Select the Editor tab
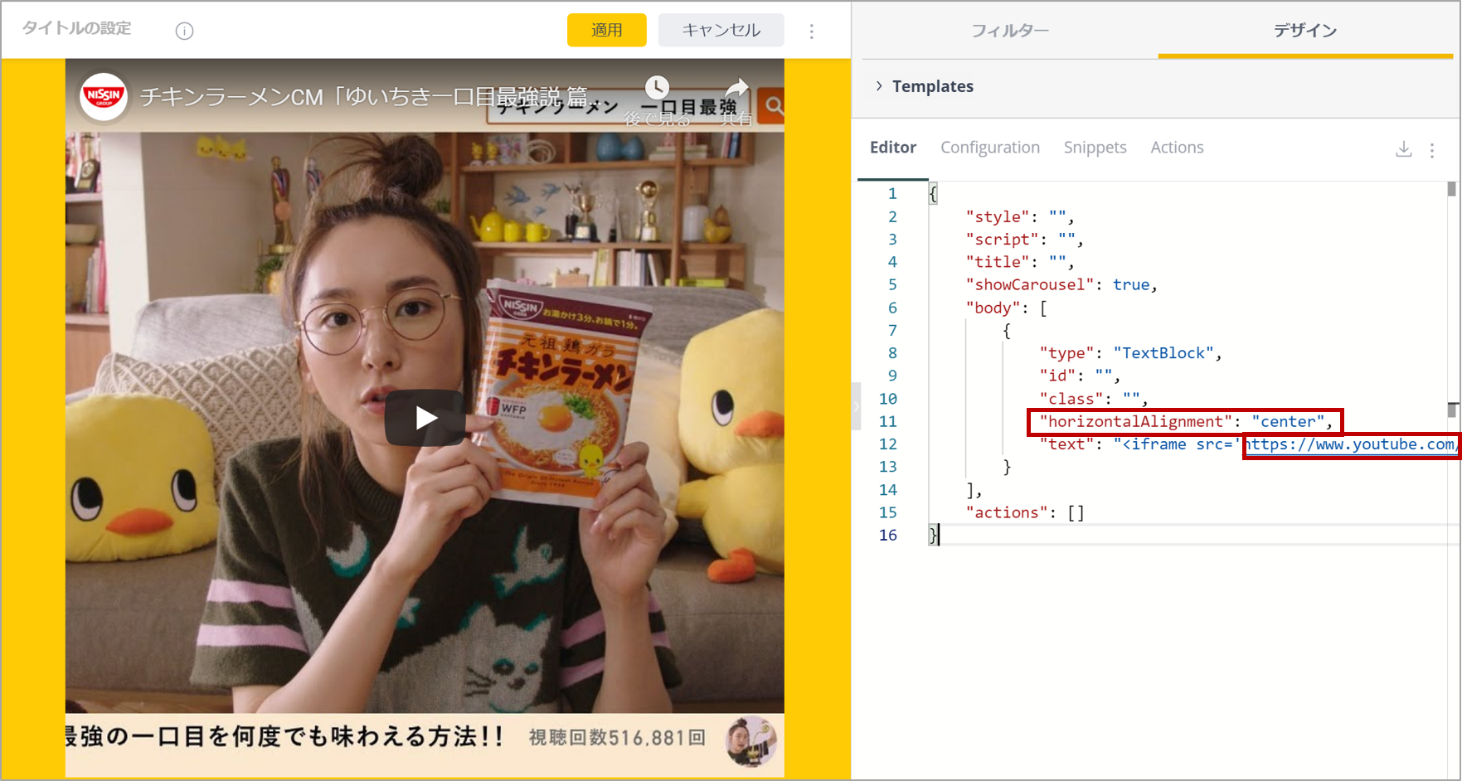 click(892, 147)
